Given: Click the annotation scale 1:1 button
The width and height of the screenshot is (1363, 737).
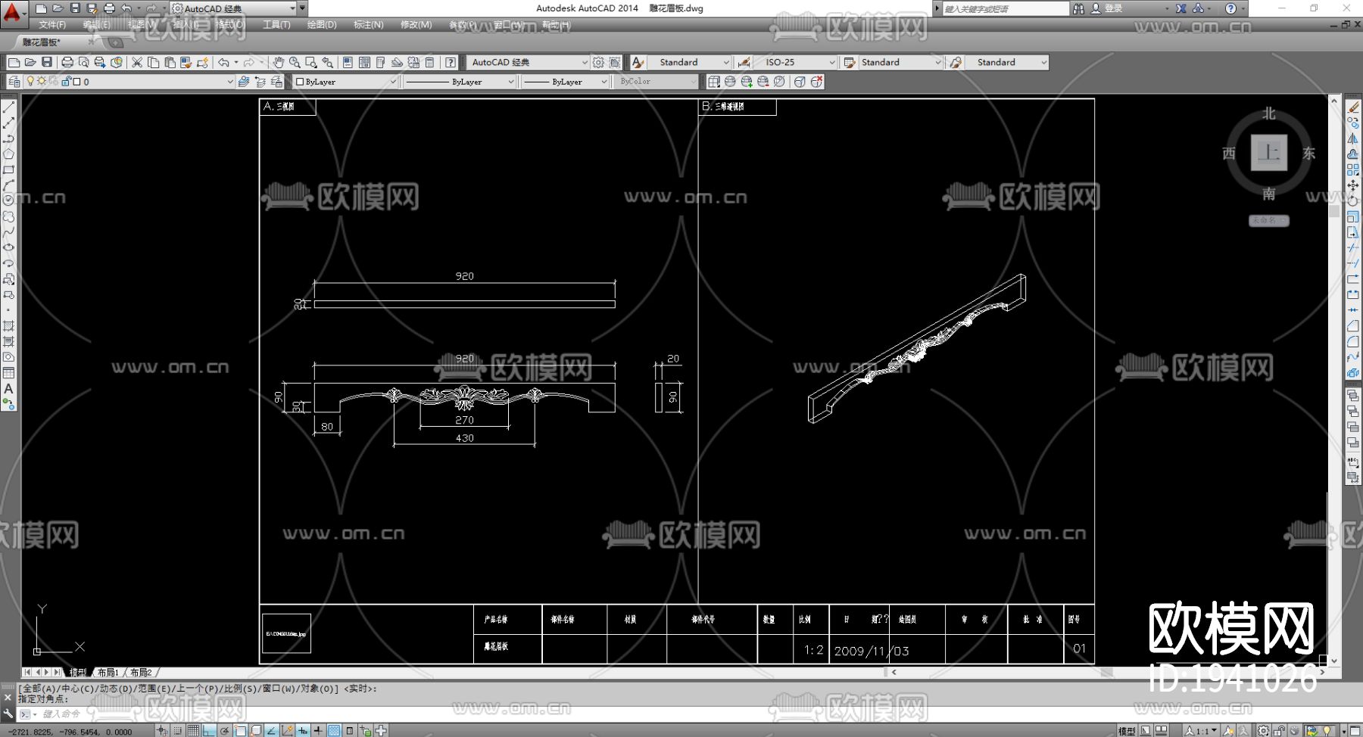Looking at the screenshot, I should click(x=1202, y=731).
